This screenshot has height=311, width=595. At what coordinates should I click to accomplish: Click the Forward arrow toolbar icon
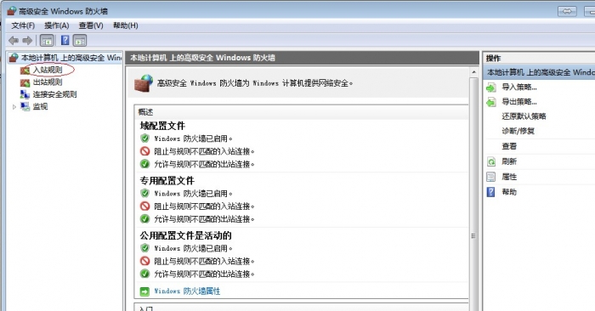tap(27, 40)
